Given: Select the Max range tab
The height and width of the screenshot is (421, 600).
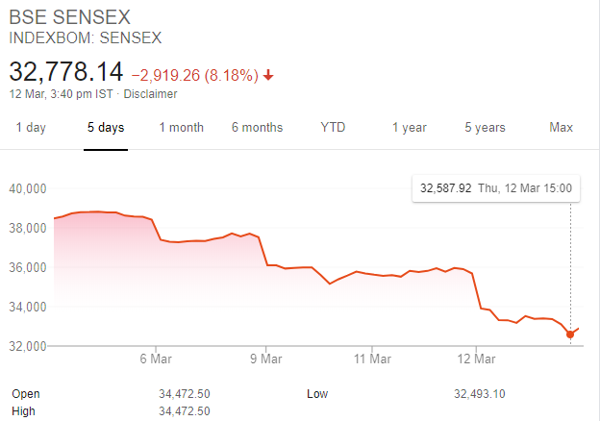Looking at the screenshot, I should pyautogui.click(x=561, y=128).
